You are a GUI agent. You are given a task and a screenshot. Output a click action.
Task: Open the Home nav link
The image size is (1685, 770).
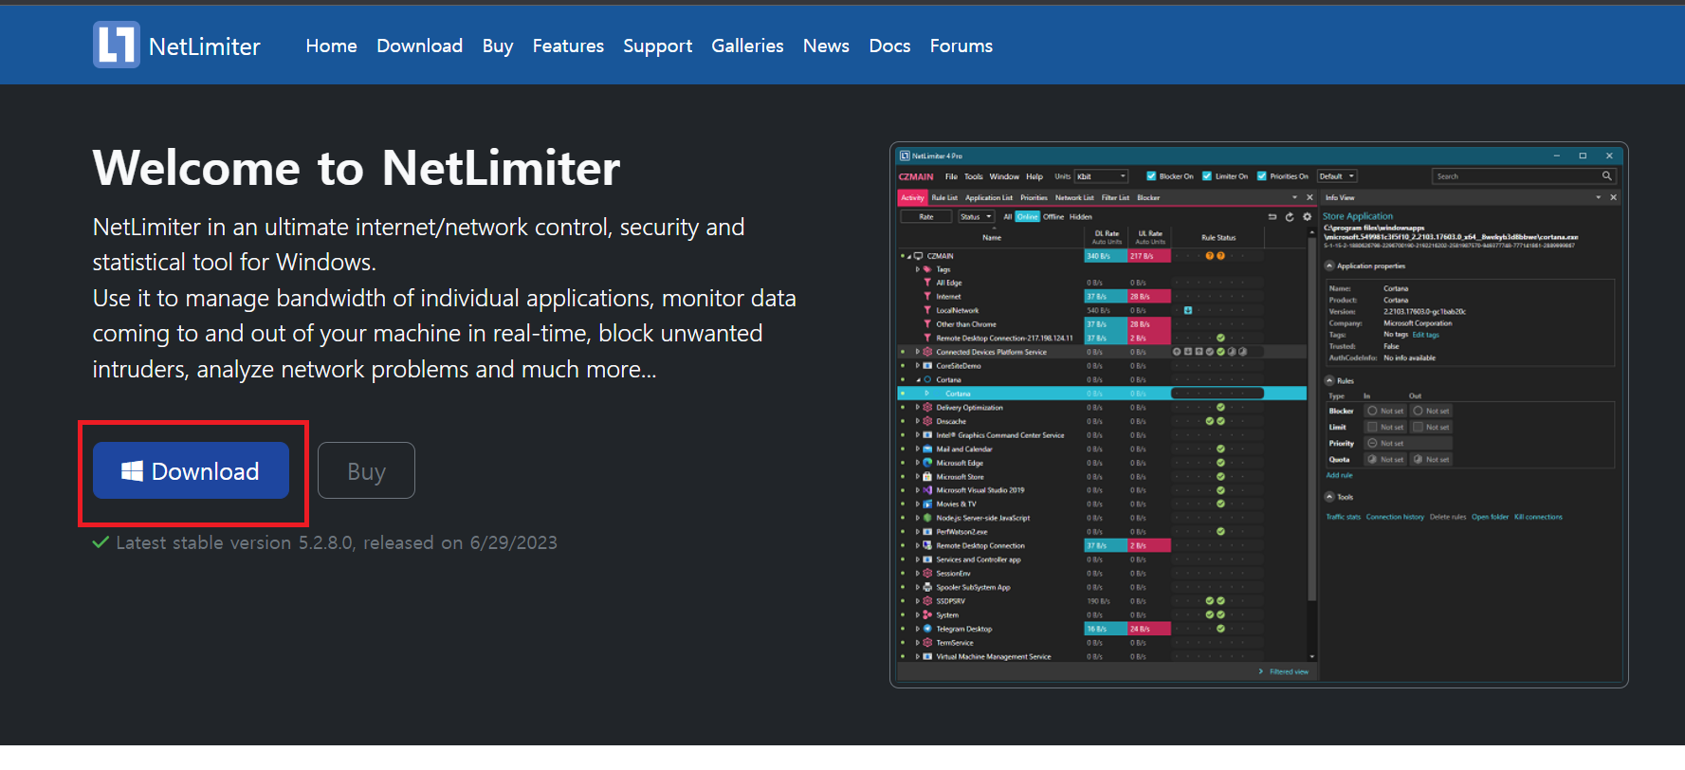331,46
